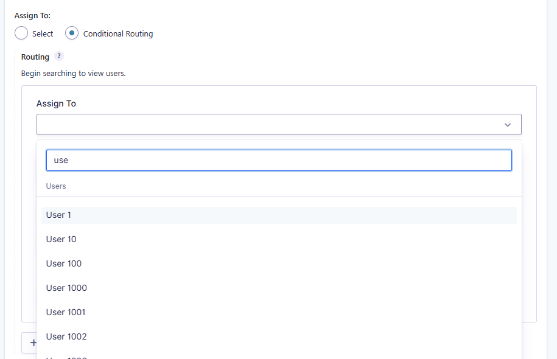Enable the Conditional Routing radio button
Viewport: 557px width, 359px height.
point(72,33)
